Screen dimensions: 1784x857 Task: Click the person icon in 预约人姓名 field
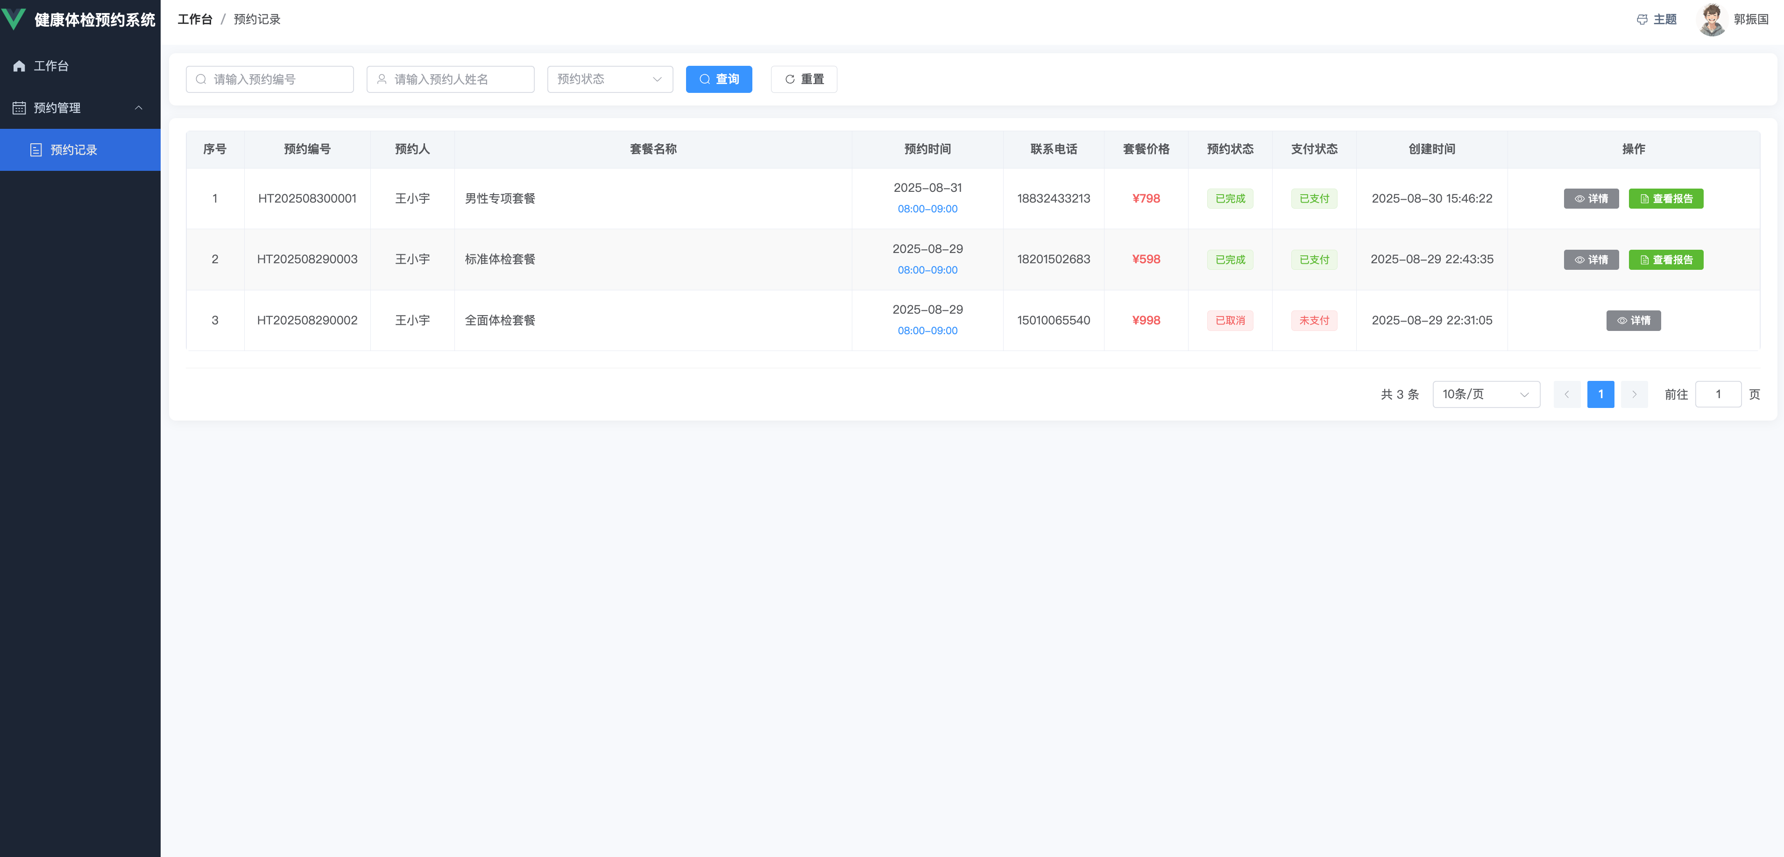tap(382, 80)
